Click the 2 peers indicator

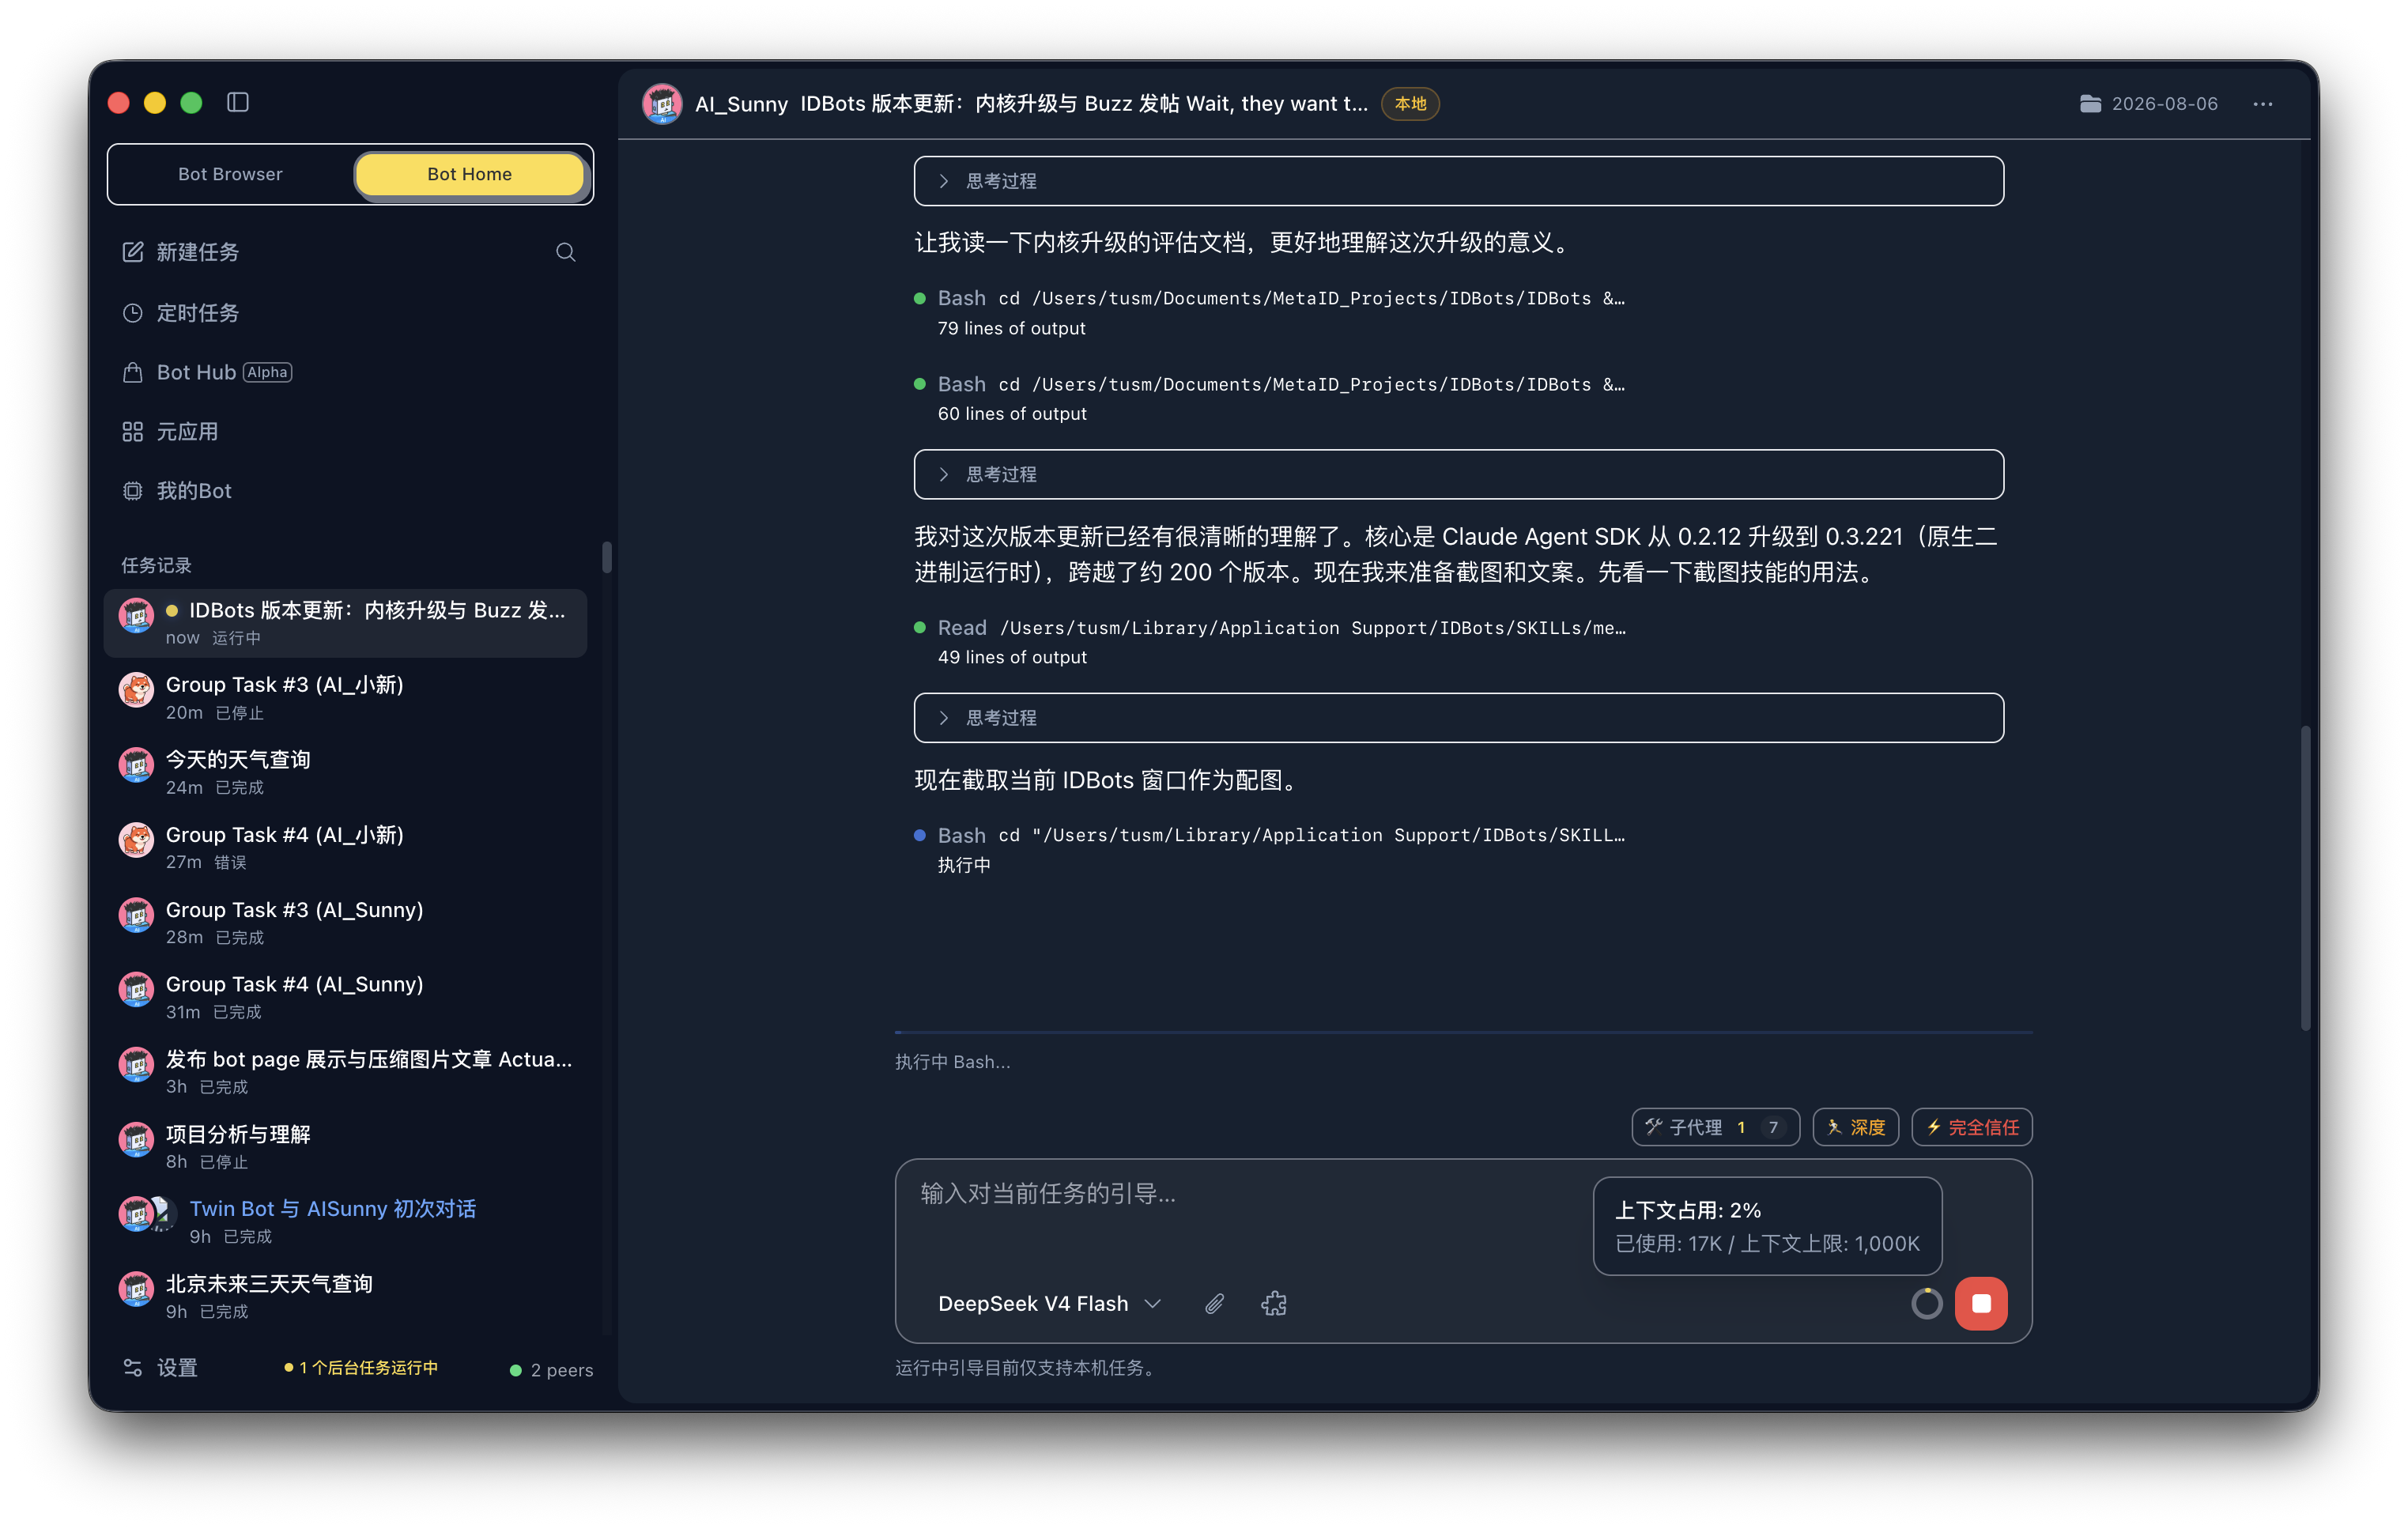(x=551, y=1370)
